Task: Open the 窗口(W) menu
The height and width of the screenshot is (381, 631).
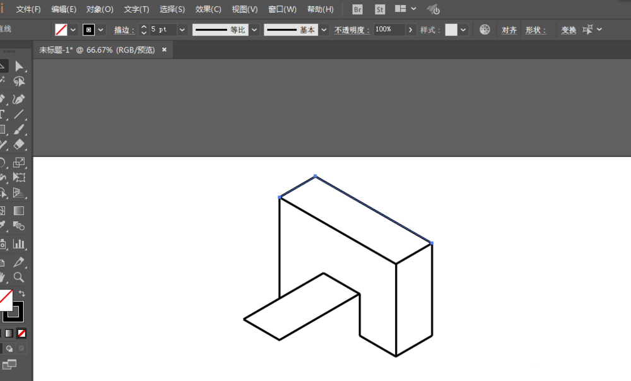Action: pos(282,9)
